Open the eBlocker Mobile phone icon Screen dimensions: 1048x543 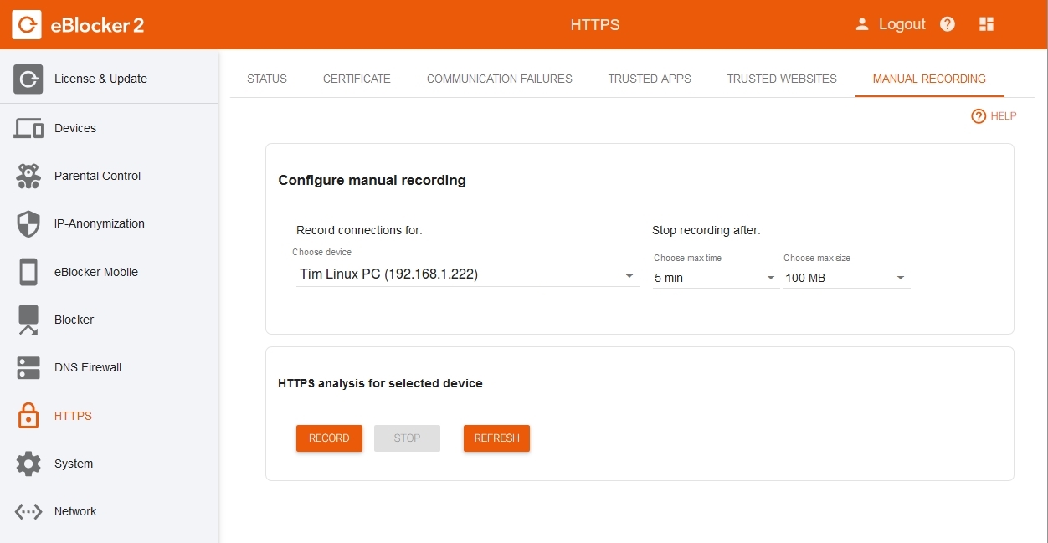click(x=28, y=272)
